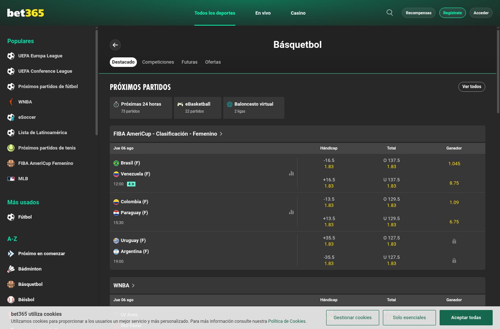Switch to En vivo tab
Viewport: 500px width, 329px height.
tap(263, 13)
